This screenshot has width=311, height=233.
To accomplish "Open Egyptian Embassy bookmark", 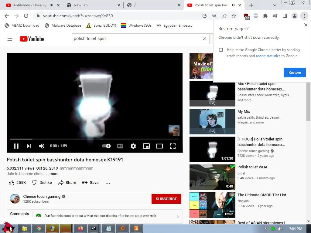I will 175,25.
